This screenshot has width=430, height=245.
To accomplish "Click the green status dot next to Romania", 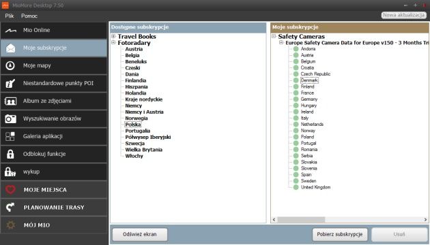I will click(x=296, y=150).
